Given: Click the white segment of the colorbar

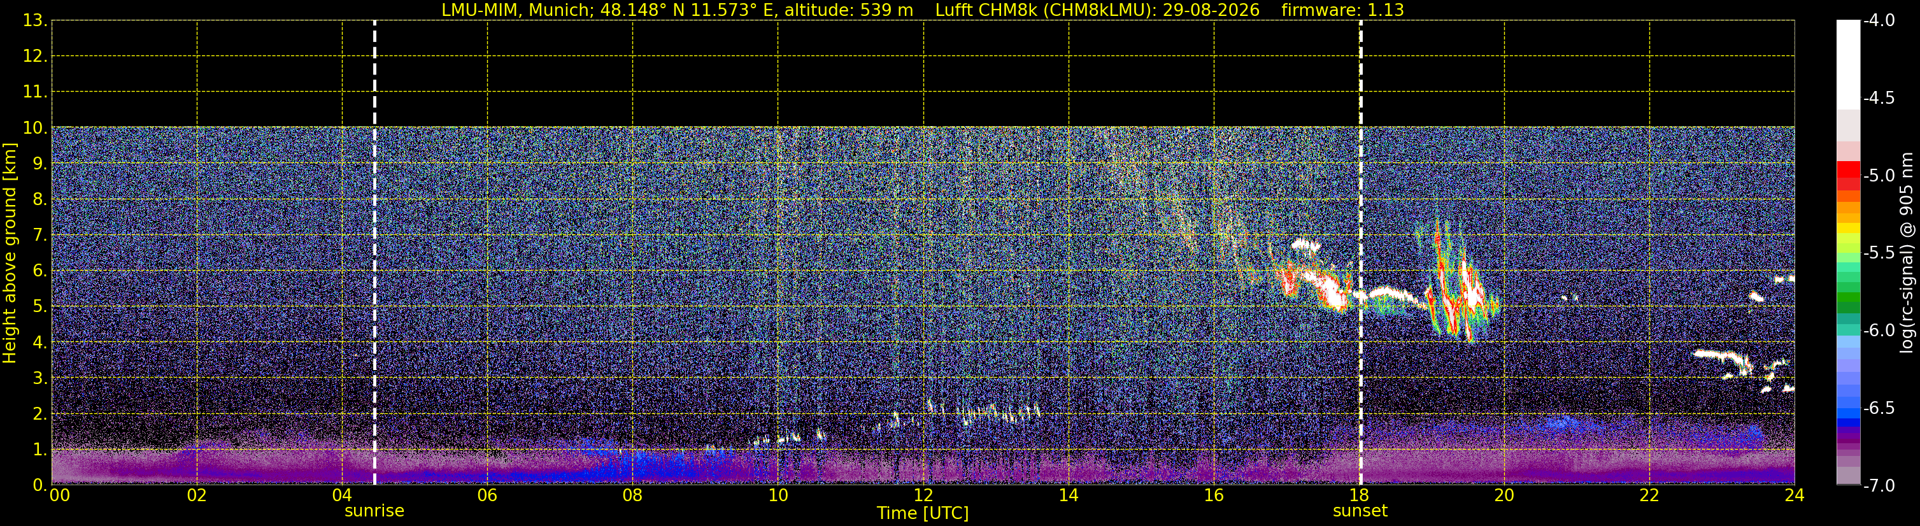Looking at the screenshot, I should point(1847,65).
